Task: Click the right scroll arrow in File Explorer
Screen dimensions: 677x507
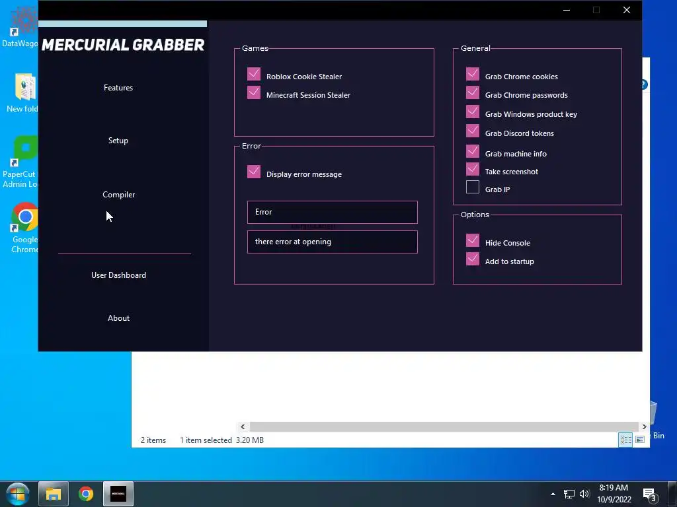Action: pos(644,426)
